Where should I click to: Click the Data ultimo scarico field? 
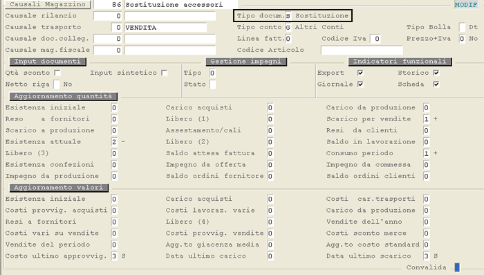point(427,256)
